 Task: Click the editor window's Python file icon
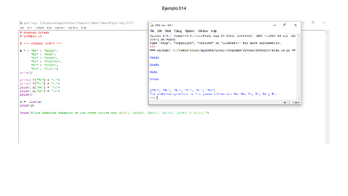pos(21,23)
